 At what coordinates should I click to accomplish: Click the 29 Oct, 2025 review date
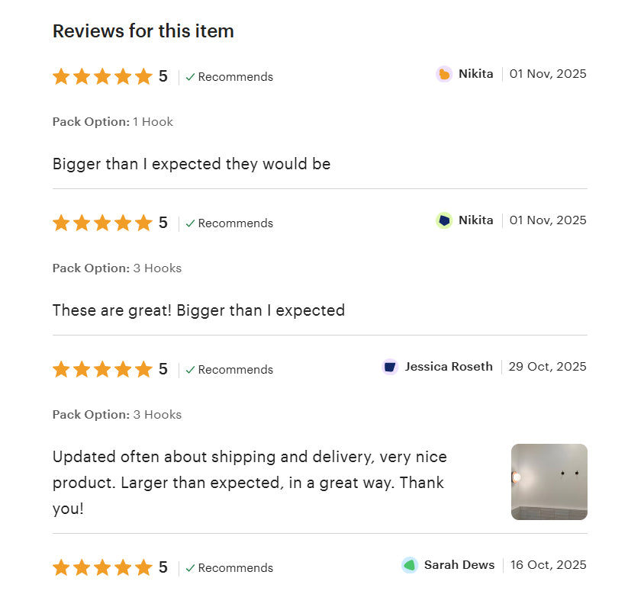pyautogui.click(x=547, y=367)
